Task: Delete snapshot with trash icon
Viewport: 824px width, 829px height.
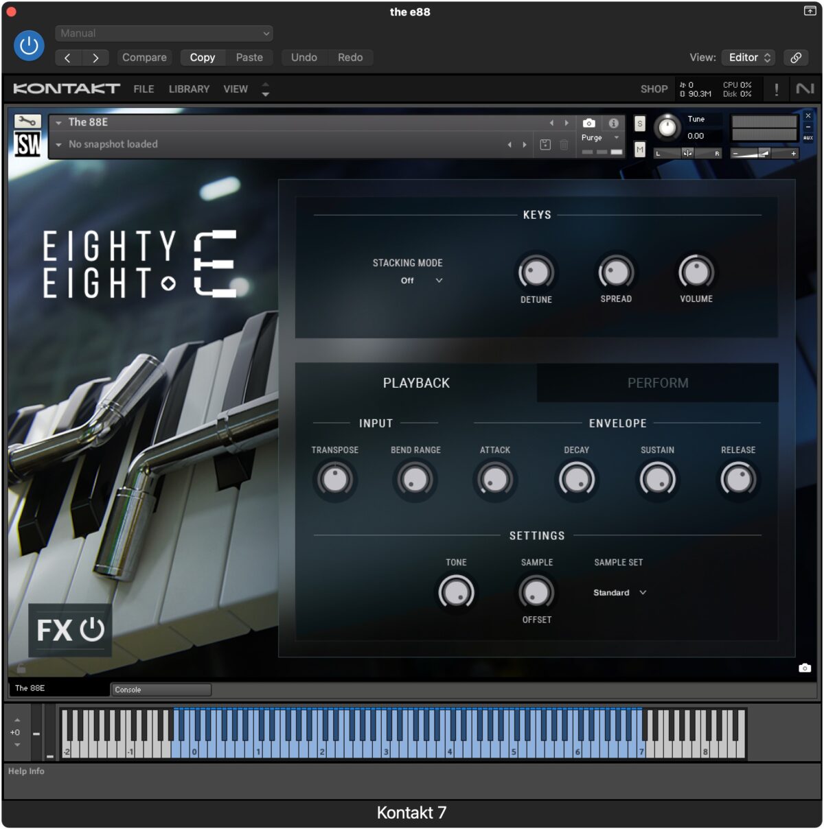Action: (564, 145)
